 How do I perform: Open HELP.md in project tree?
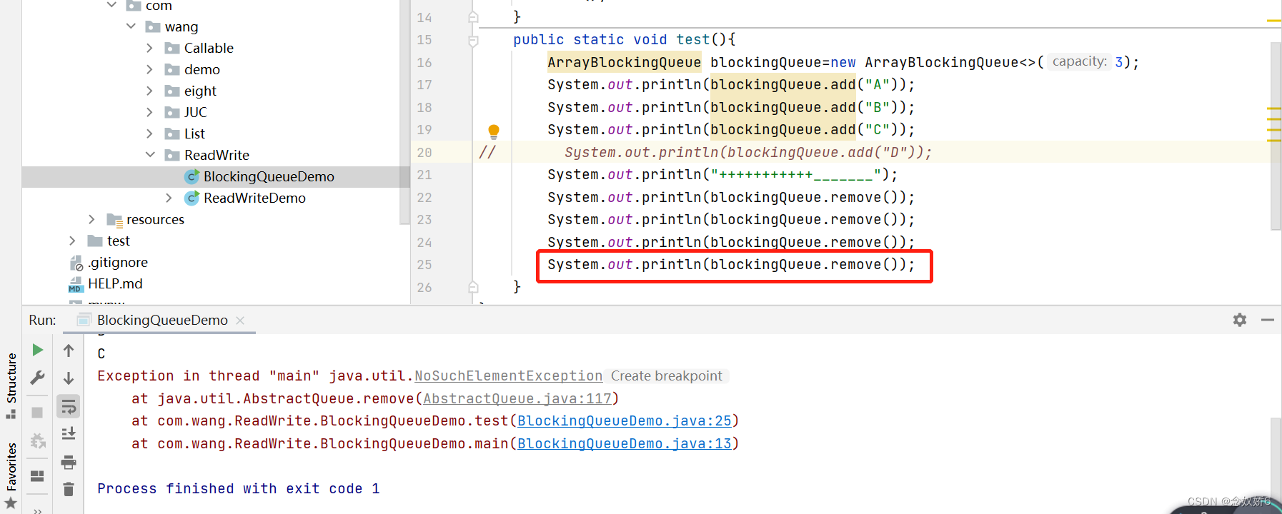coord(115,283)
